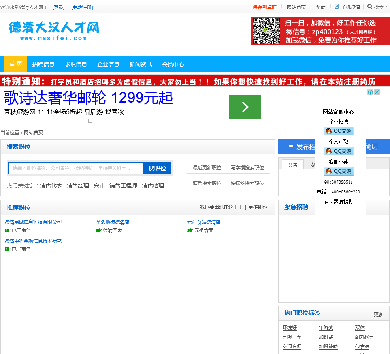Click the magnifier search icon
This screenshot has height=354, width=390.
pos(370,7)
